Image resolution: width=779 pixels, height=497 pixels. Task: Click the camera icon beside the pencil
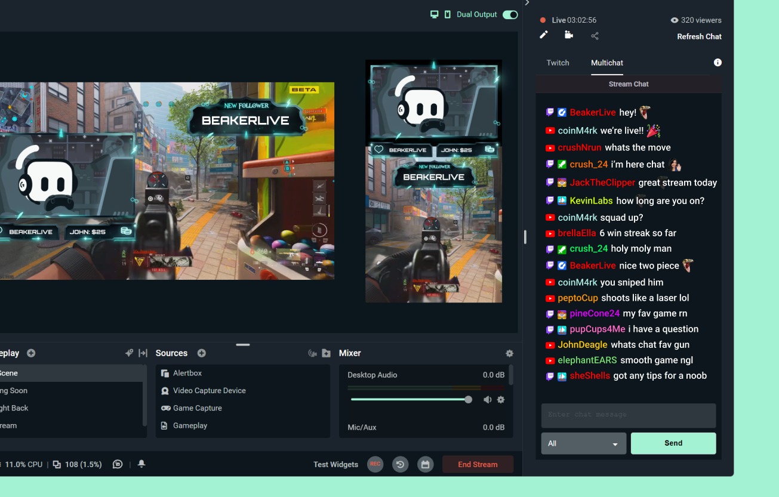[x=569, y=35]
